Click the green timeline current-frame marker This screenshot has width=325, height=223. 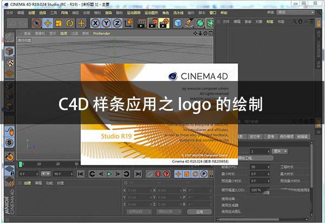[x=21, y=164]
